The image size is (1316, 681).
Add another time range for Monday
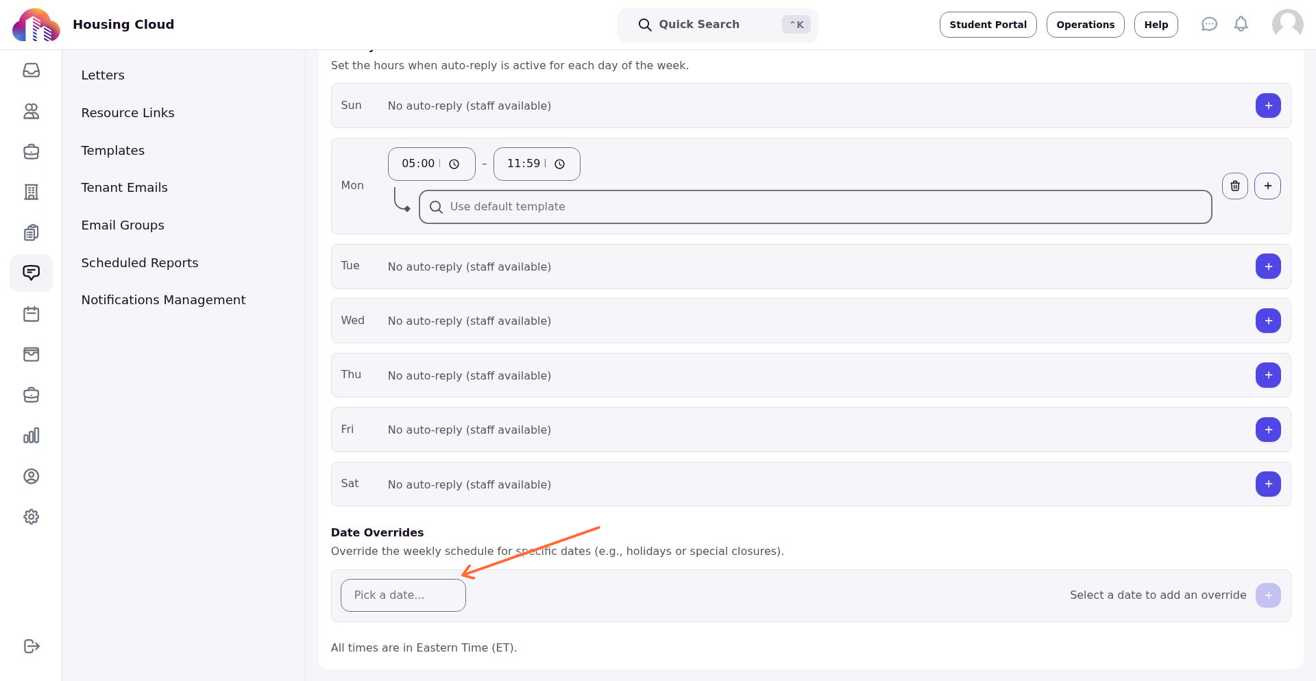[x=1267, y=186]
